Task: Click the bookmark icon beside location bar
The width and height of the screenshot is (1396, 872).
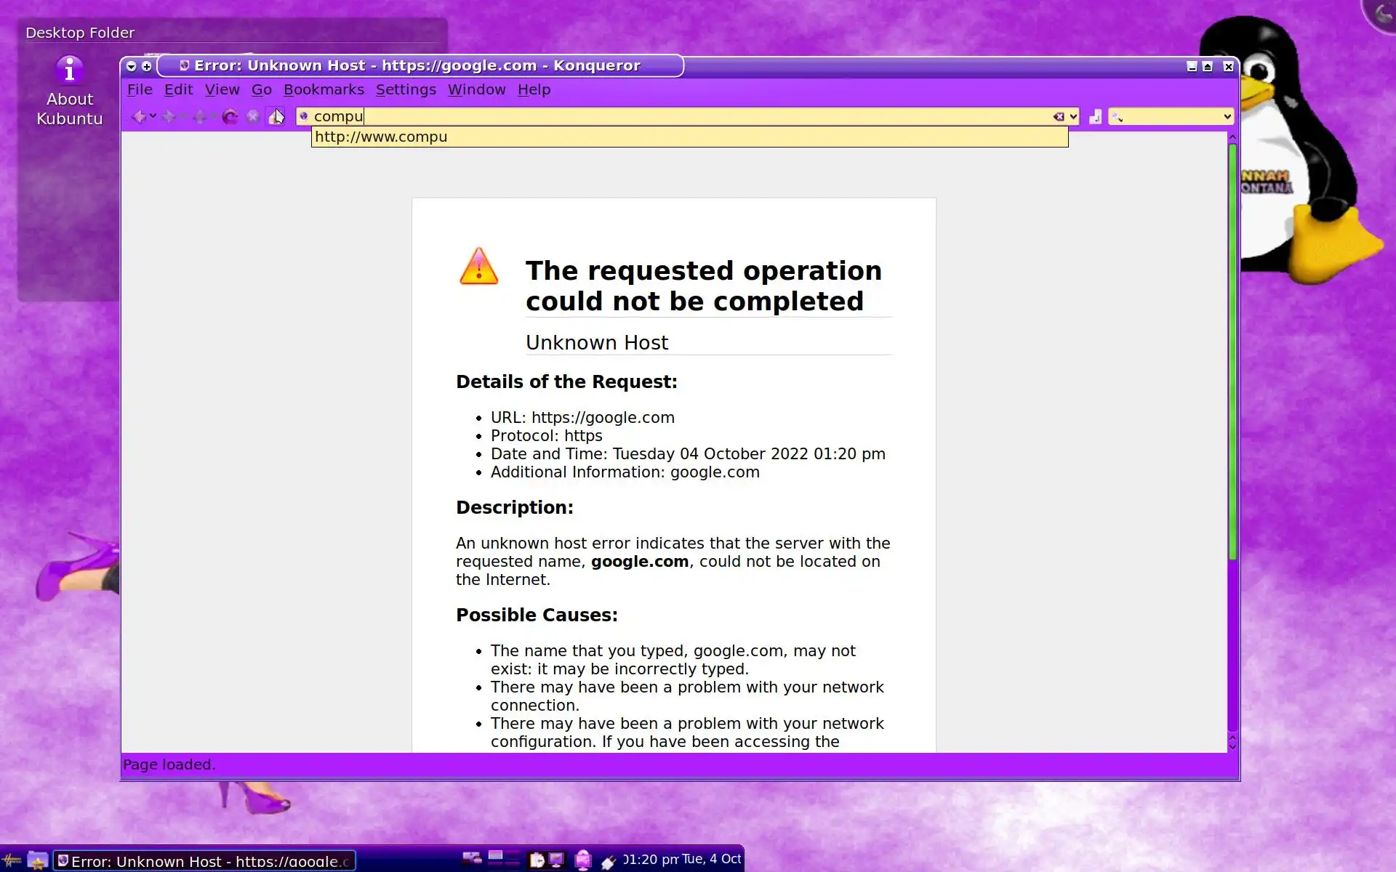Action: 1095,116
